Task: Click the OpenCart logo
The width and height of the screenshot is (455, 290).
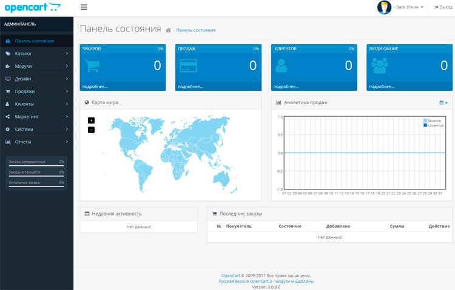Action: (x=33, y=7)
